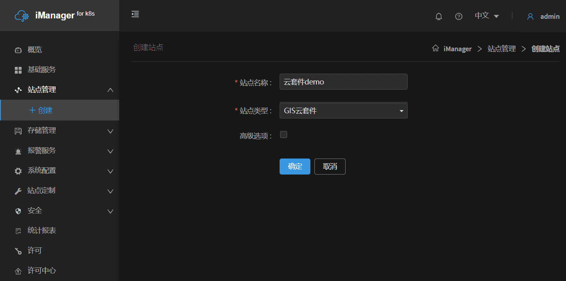Click the 站点名称 input field
Image resolution: width=566 pixels, height=281 pixels.
point(343,82)
